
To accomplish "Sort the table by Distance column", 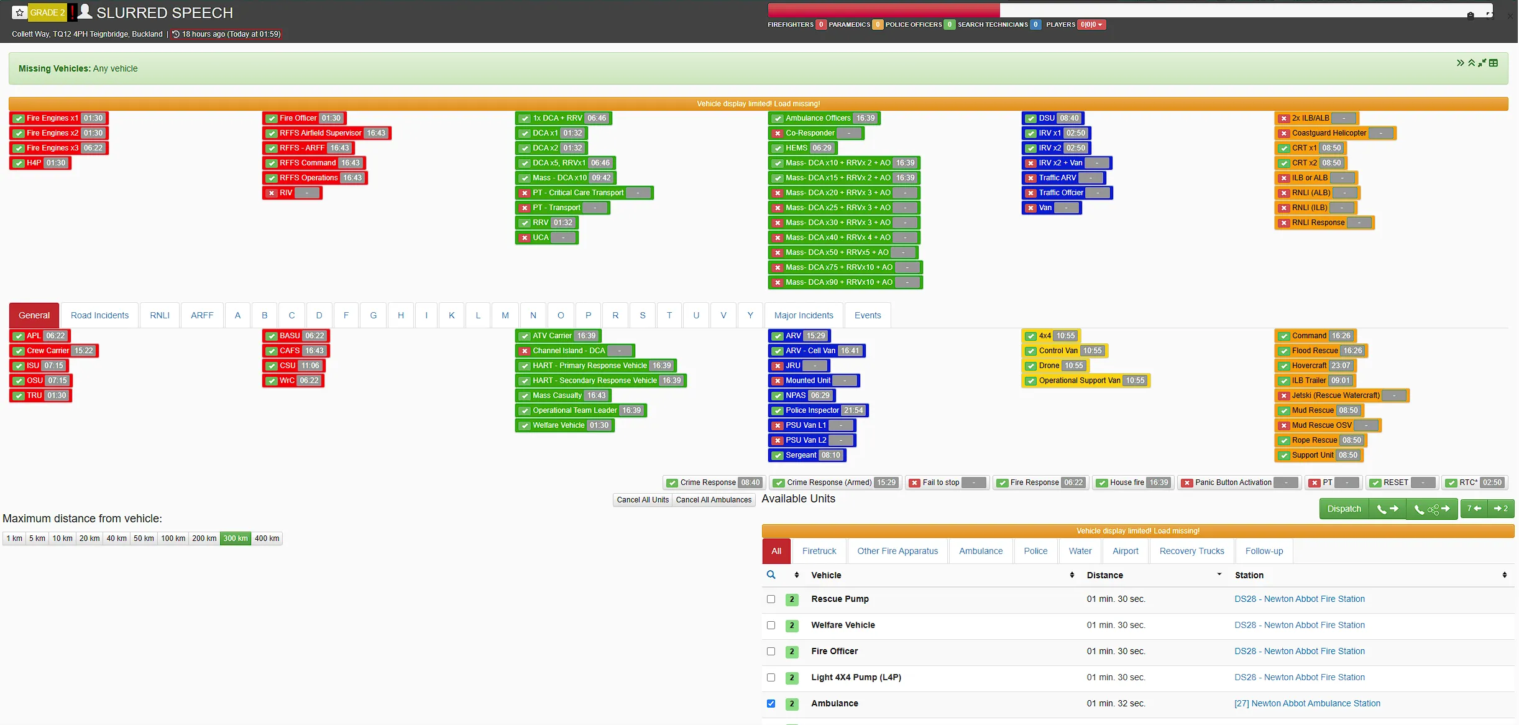I will click(1154, 575).
